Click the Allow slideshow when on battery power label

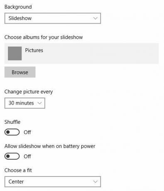point(50,146)
